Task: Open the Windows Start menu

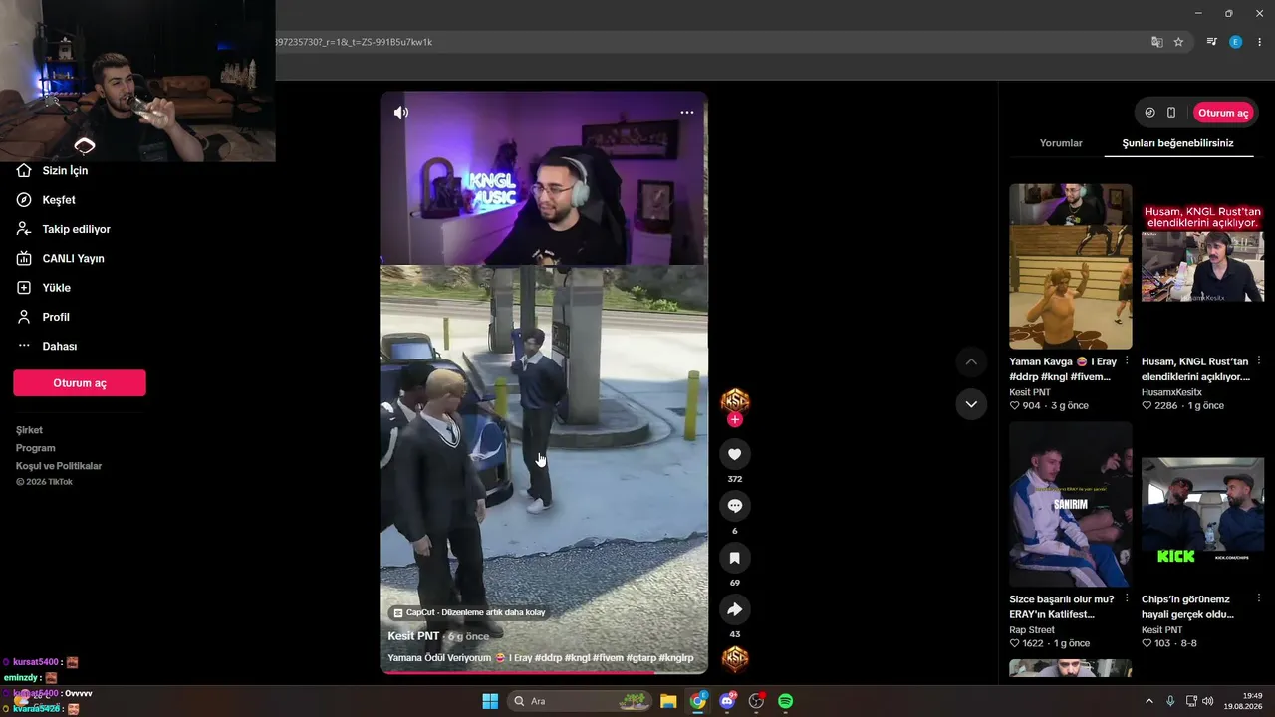Action: tap(490, 701)
